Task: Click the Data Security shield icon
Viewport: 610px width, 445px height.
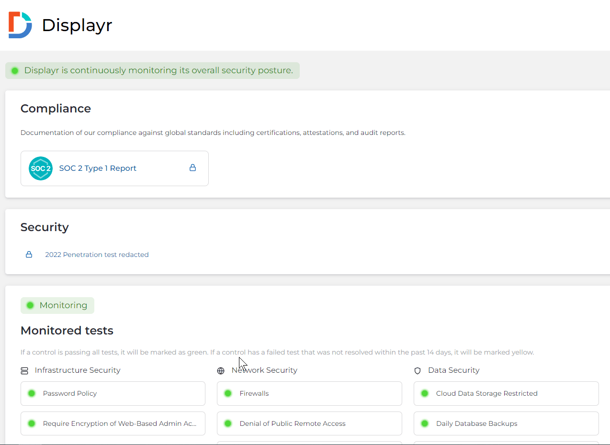Action: [418, 371]
